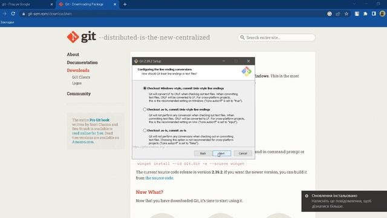Click the bookmarks bar label
Viewport: 387px width, 218px height.
[7, 22]
